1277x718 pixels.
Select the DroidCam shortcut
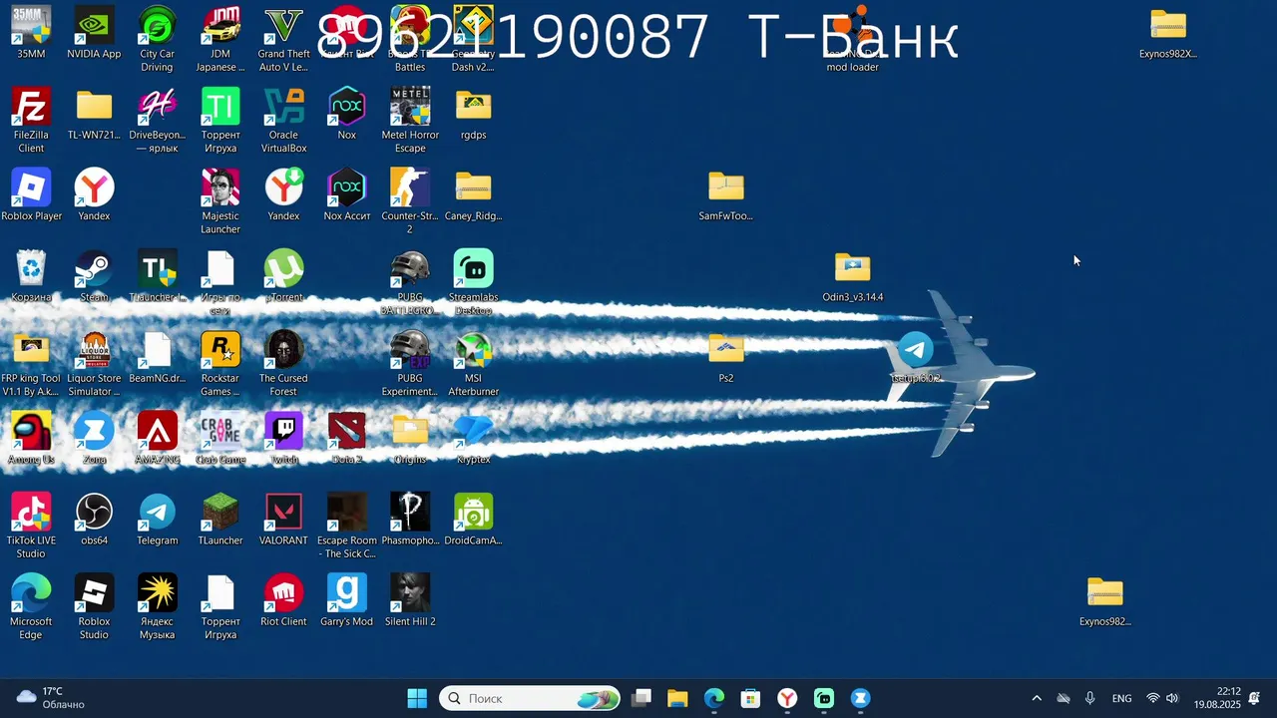point(473,512)
